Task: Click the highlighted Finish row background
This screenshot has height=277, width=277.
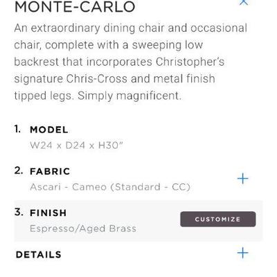Action: pyautogui.click(x=138, y=221)
